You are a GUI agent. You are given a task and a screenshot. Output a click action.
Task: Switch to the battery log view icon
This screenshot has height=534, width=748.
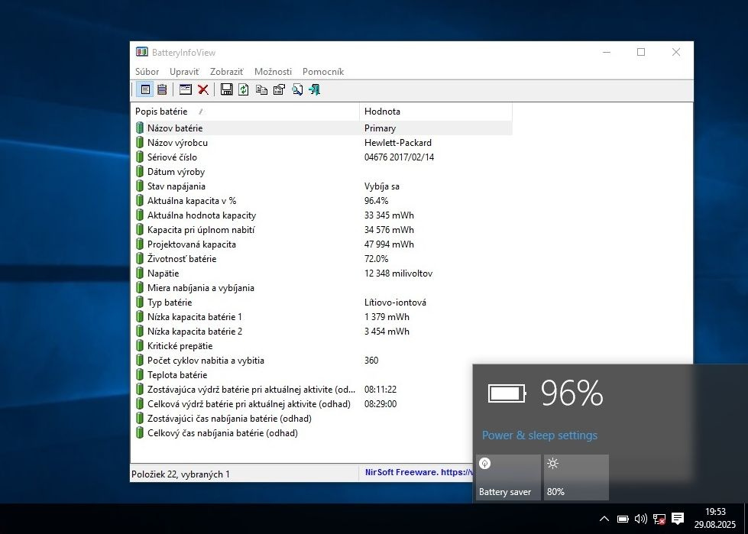click(162, 89)
